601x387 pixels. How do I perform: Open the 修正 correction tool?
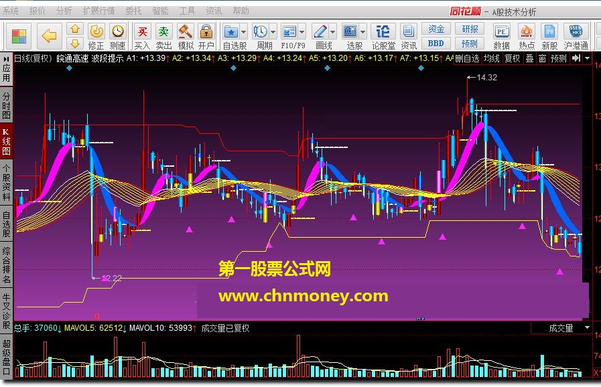coord(96,36)
